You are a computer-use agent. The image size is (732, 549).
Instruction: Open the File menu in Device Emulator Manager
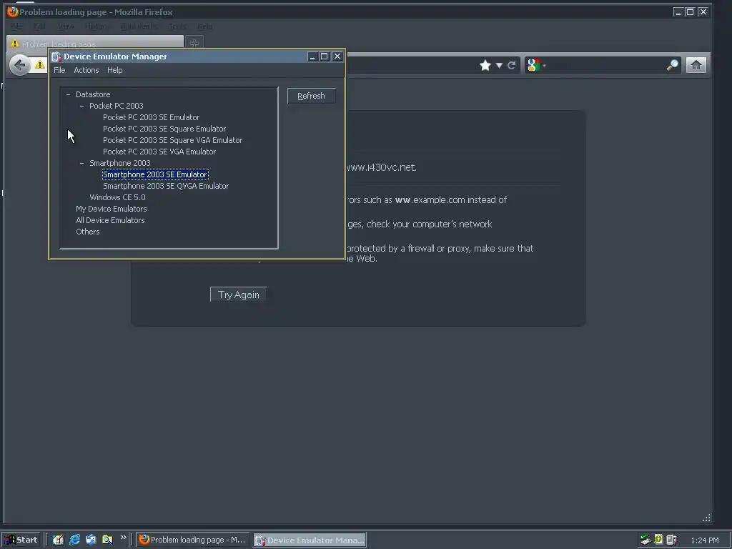click(59, 70)
